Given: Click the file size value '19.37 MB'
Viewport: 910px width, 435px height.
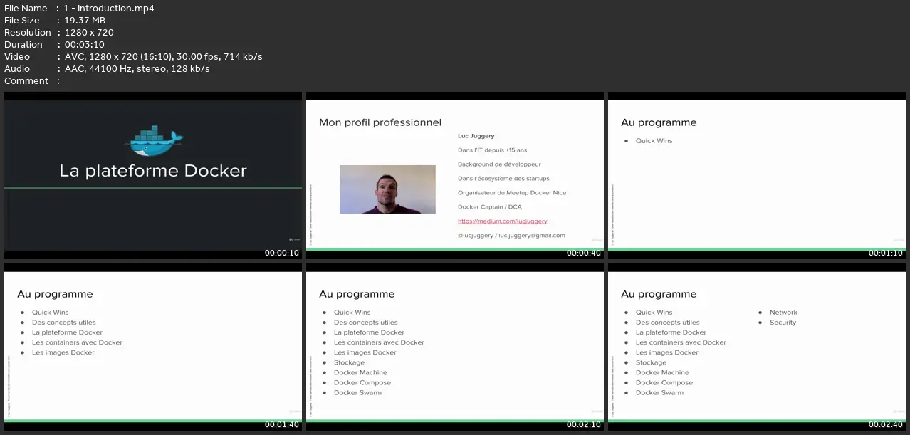Looking at the screenshot, I should [85, 21].
